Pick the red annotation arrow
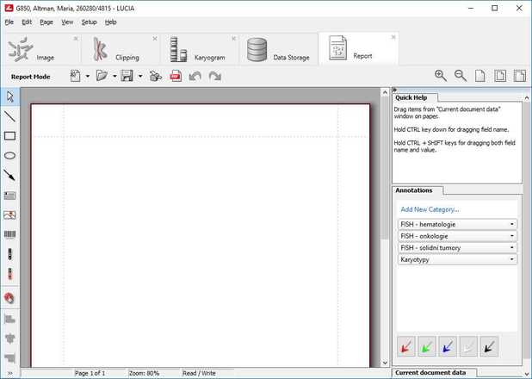The image size is (532, 379). [x=406, y=347]
